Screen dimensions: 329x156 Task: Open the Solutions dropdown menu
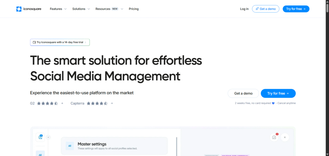click(81, 9)
